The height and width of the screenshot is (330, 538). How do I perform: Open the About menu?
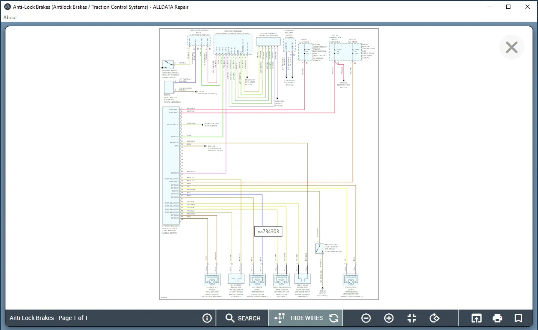click(x=10, y=18)
